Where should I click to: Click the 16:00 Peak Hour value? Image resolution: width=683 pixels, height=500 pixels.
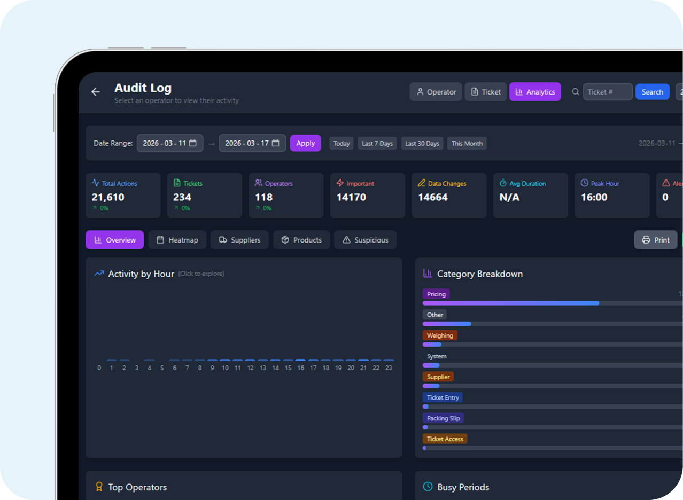click(x=594, y=197)
